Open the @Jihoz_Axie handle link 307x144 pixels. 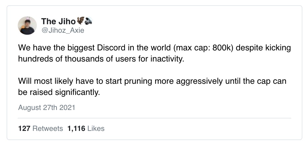tap(63, 30)
